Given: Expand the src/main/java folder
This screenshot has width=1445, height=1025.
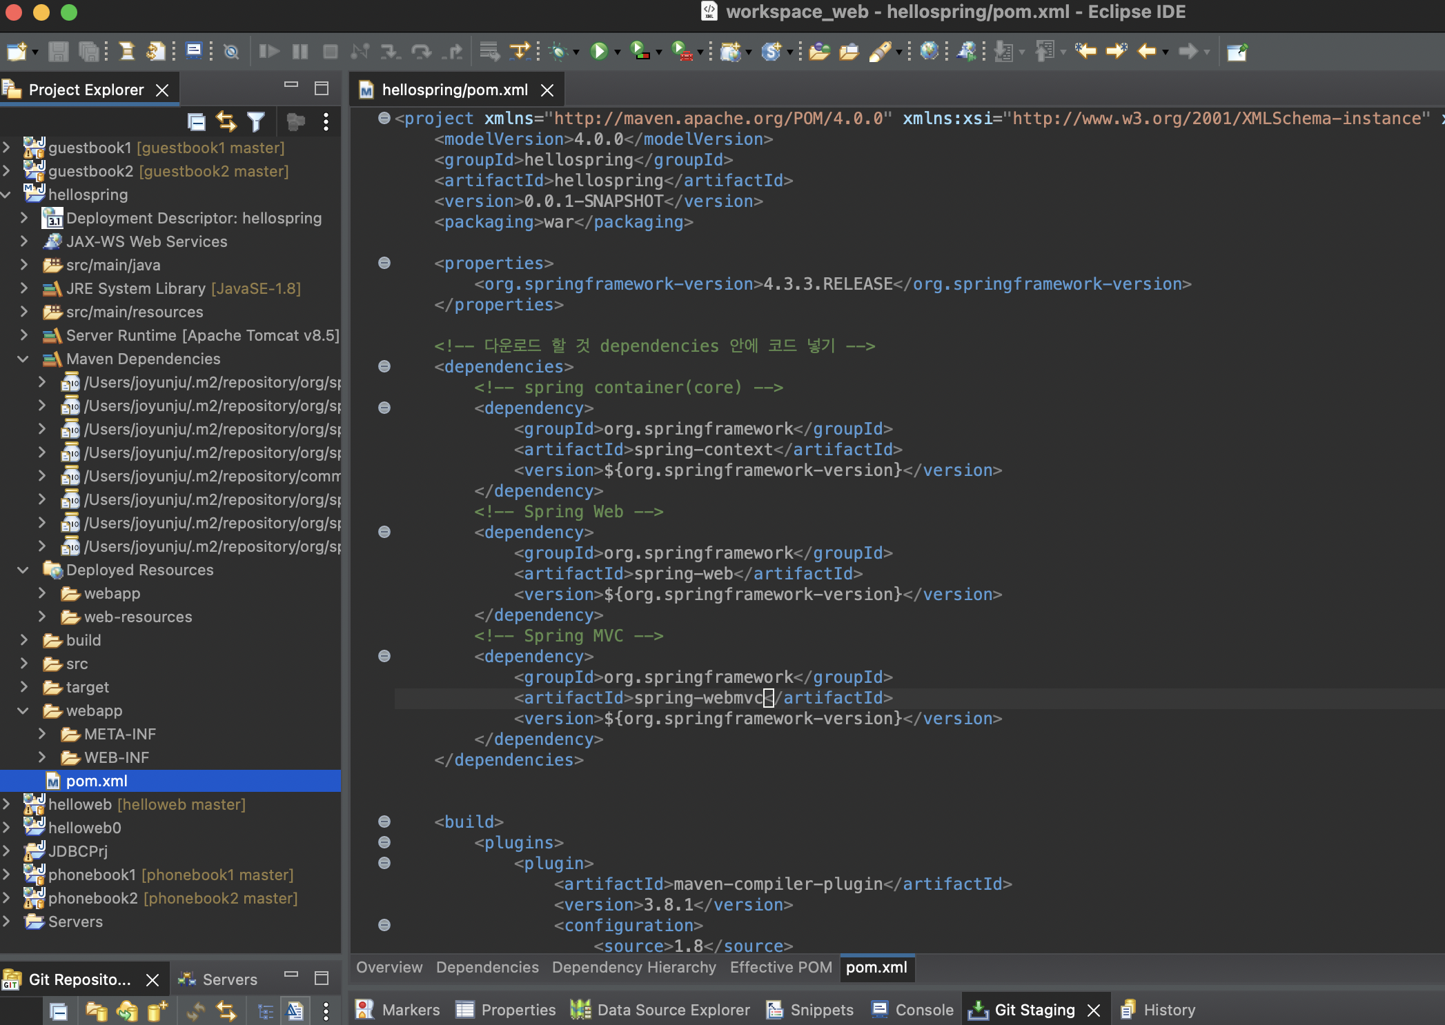Looking at the screenshot, I should tap(24, 265).
